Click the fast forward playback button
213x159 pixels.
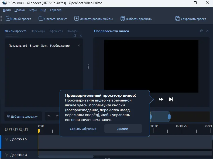[x=161, y=99]
